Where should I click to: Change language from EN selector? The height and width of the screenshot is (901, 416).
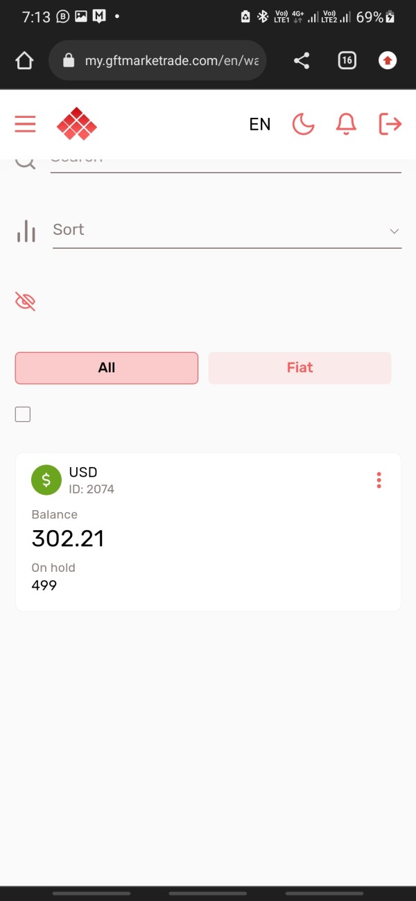click(259, 124)
